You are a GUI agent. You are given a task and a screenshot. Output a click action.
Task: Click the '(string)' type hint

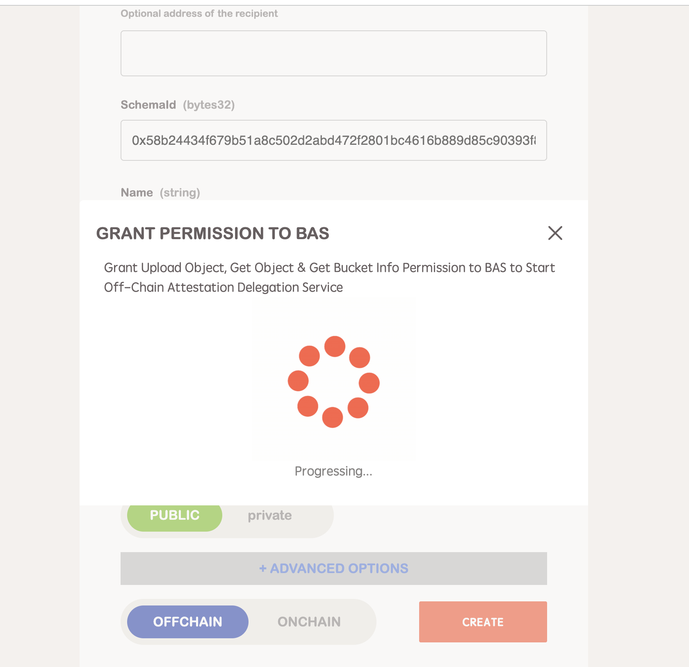[180, 193]
